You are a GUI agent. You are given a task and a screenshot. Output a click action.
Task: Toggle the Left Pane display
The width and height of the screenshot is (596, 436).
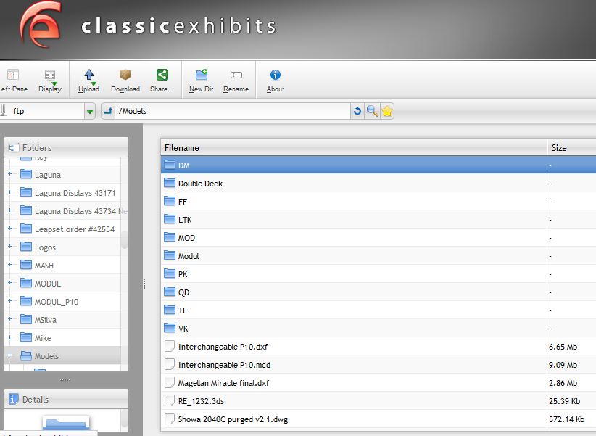coord(13,75)
